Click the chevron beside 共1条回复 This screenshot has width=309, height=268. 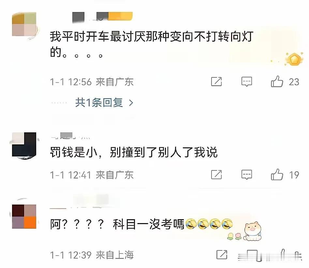click(x=131, y=103)
